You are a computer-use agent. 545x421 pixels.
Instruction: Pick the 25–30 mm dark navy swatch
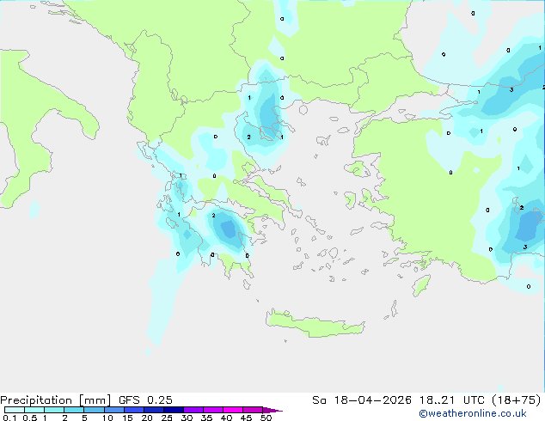click(174, 410)
